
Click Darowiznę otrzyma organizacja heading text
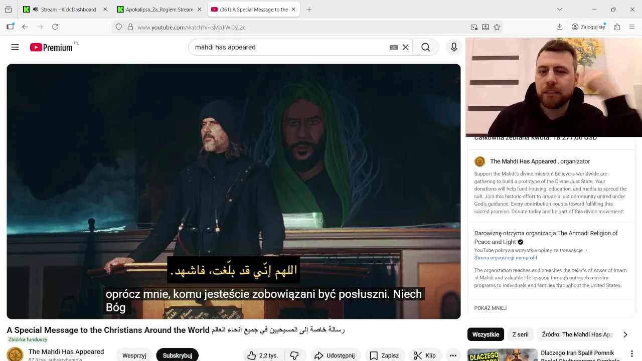click(x=546, y=237)
